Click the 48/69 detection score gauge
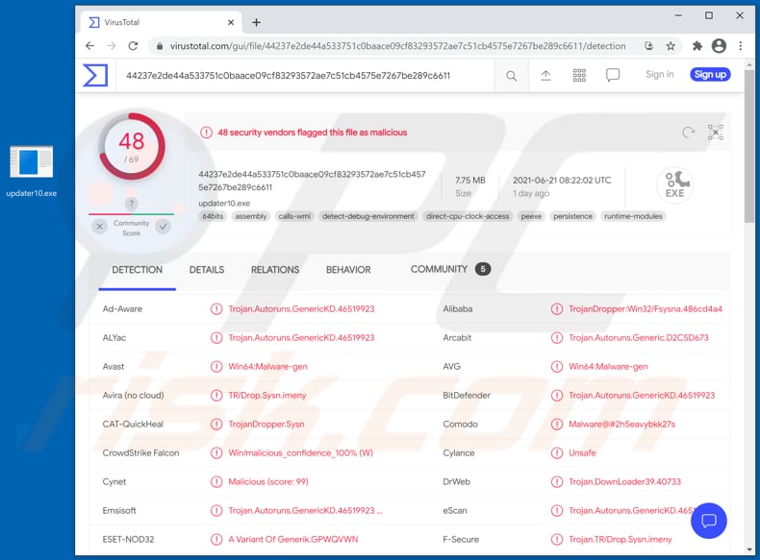Image resolution: width=760 pixels, height=560 pixels. point(132,147)
